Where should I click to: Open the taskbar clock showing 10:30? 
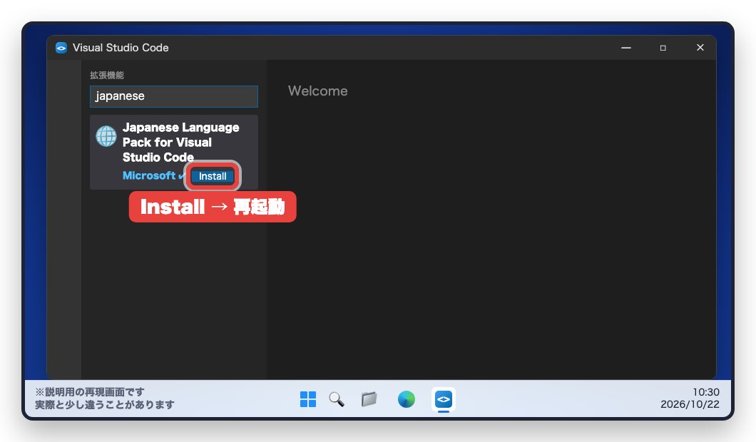pos(706,392)
